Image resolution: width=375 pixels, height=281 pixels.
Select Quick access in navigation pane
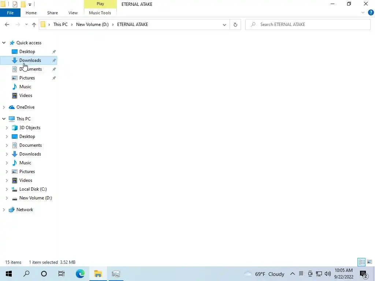click(x=29, y=43)
